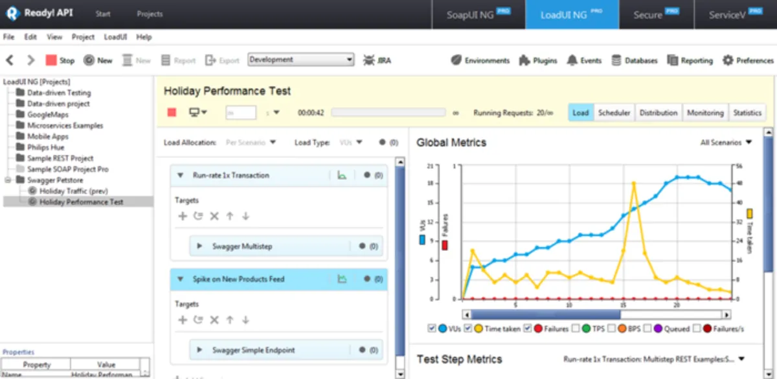This screenshot has height=379, width=777.
Task: Collapse the Swagger Petstore tree node
Action: click(8, 180)
